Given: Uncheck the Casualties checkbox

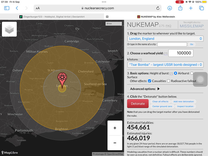Looking at the screenshot, I should (149, 81).
